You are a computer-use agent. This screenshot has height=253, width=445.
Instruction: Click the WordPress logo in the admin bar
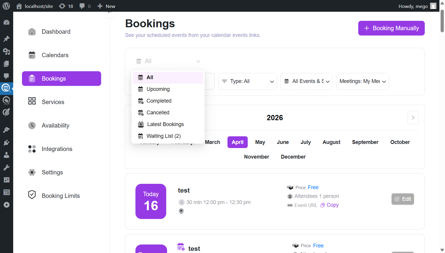tap(6, 6)
